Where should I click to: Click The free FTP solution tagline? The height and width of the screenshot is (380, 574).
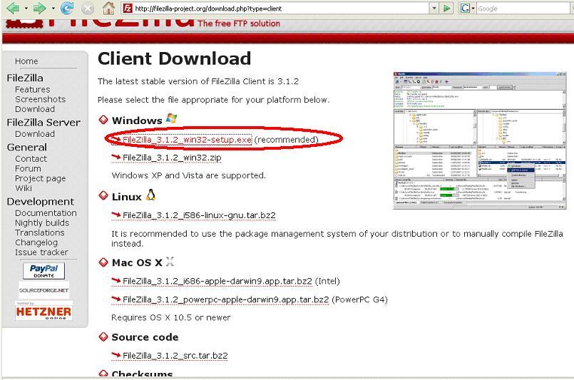point(239,24)
